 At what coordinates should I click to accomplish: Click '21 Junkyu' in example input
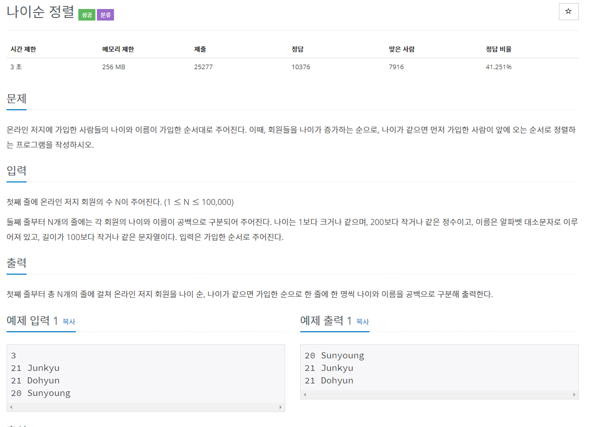click(35, 368)
